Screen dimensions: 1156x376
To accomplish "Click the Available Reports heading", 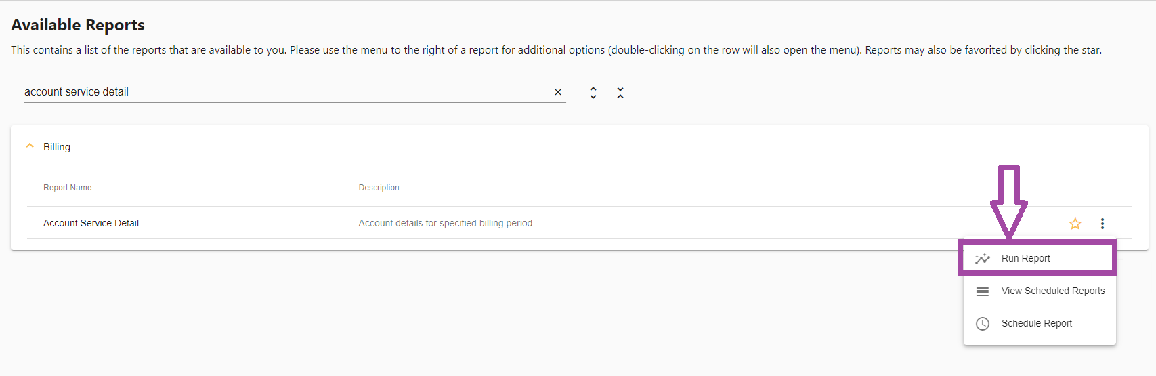I will [x=78, y=25].
